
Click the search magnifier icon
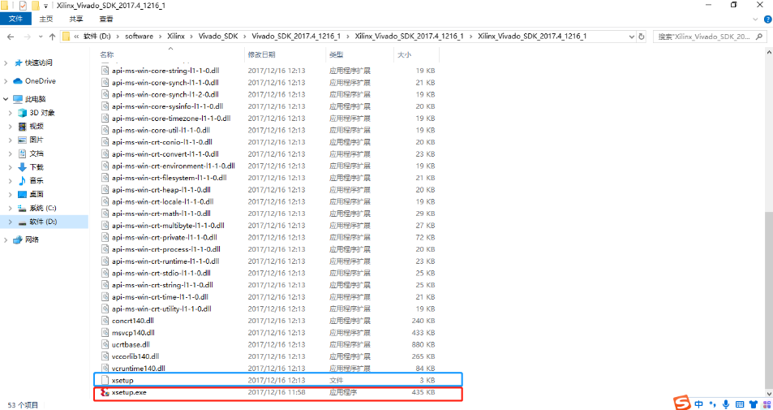[x=758, y=37]
